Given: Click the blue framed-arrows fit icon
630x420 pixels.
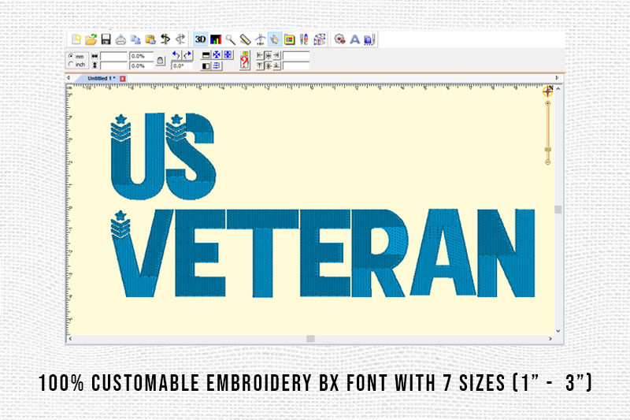Looking at the screenshot, I should (x=228, y=55).
